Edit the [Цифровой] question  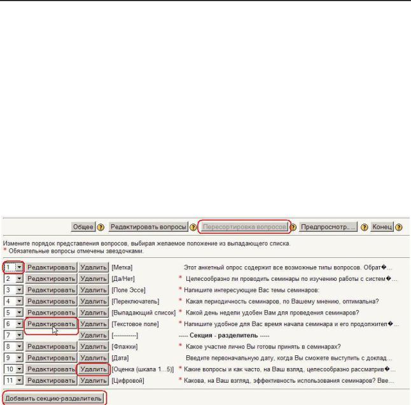pos(51,380)
